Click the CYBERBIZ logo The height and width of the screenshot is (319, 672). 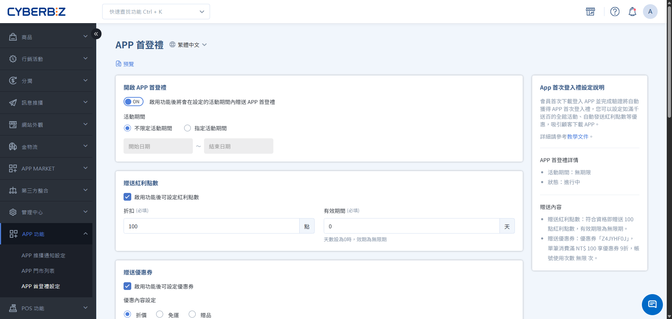(x=36, y=12)
